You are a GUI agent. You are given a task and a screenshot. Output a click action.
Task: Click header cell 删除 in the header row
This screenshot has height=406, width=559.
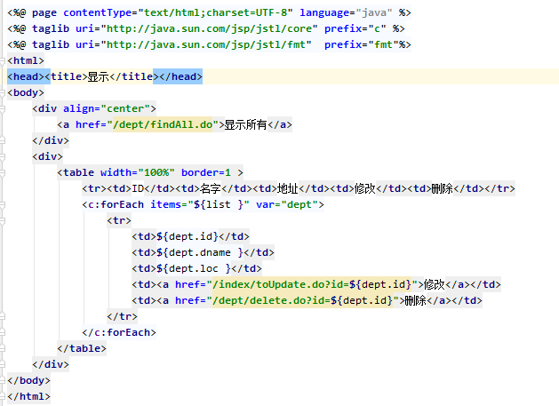point(442,188)
